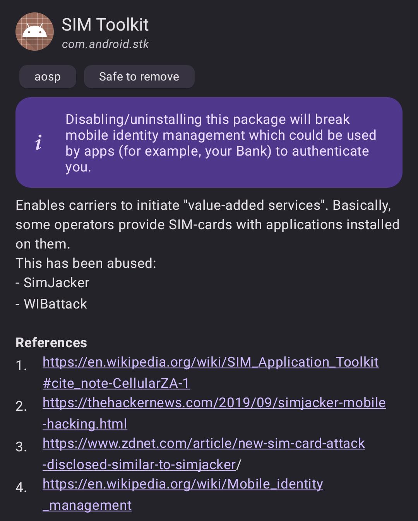Open the thehackernews simjacker article link

tap(214, 403)
